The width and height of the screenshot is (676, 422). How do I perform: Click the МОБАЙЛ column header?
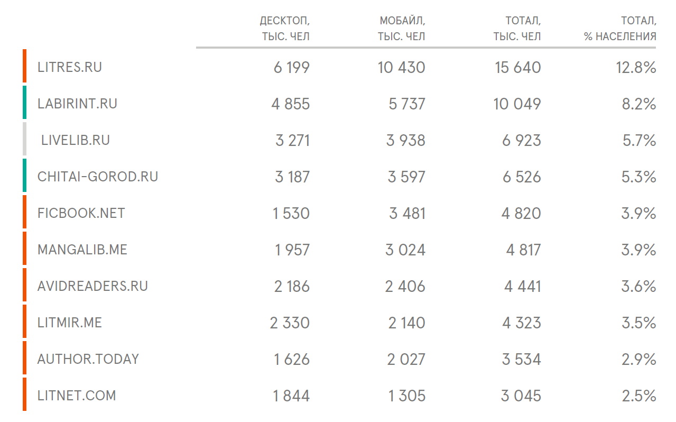pos(401,29)
